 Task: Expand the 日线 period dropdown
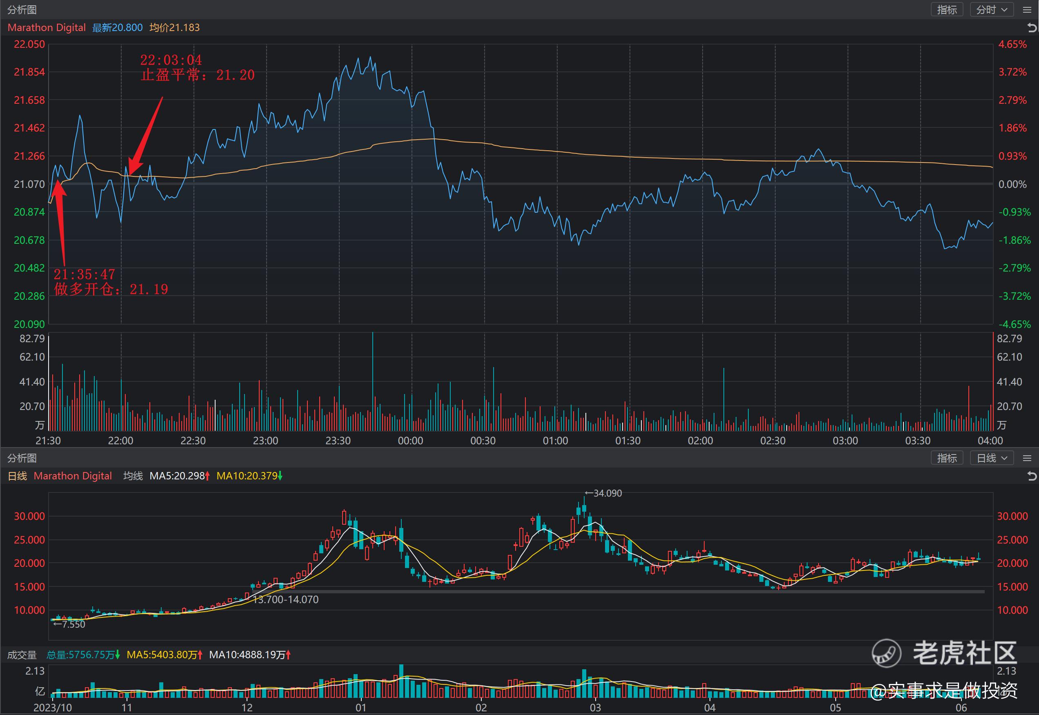[992, 458]
